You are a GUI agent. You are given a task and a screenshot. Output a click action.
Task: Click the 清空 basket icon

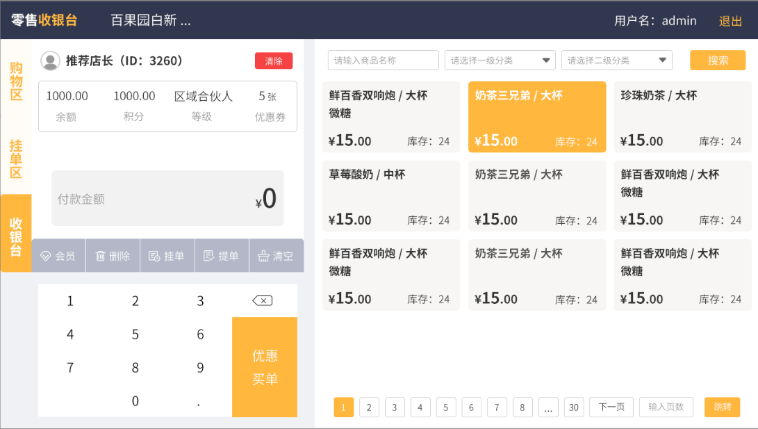tap(263, 256)
